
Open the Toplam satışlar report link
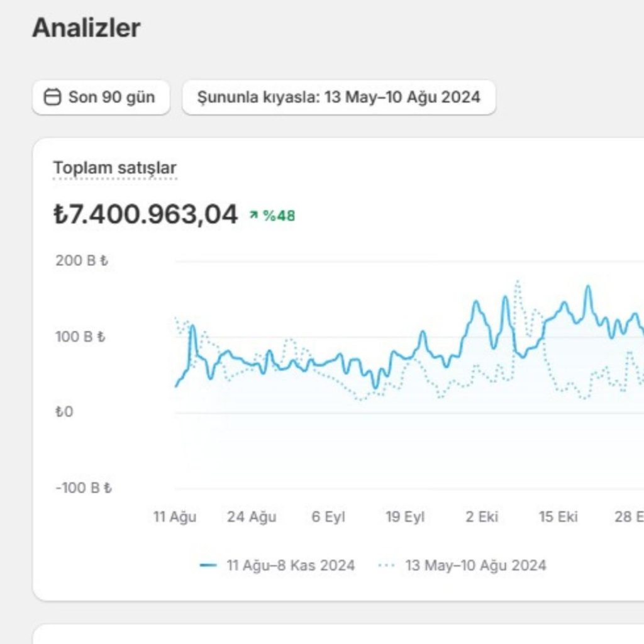(x=114, y=168)
